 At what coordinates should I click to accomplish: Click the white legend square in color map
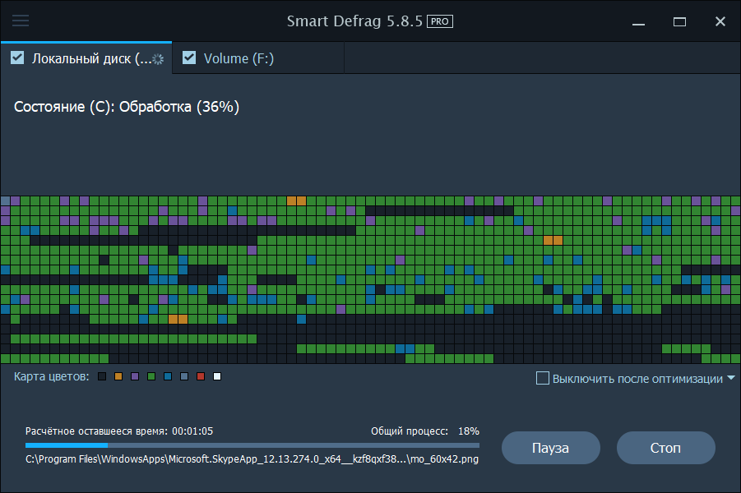(217, 376)
